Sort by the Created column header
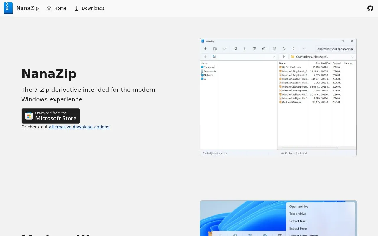The width and height of the screenshot is (378, 236). (337, 63)
